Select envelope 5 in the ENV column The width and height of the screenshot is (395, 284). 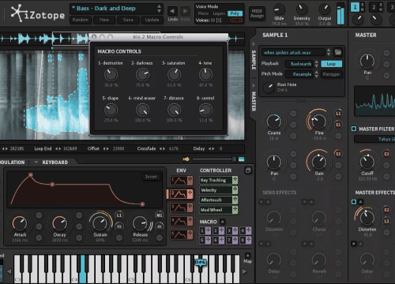pyautogui.click(x=182, y=234)
